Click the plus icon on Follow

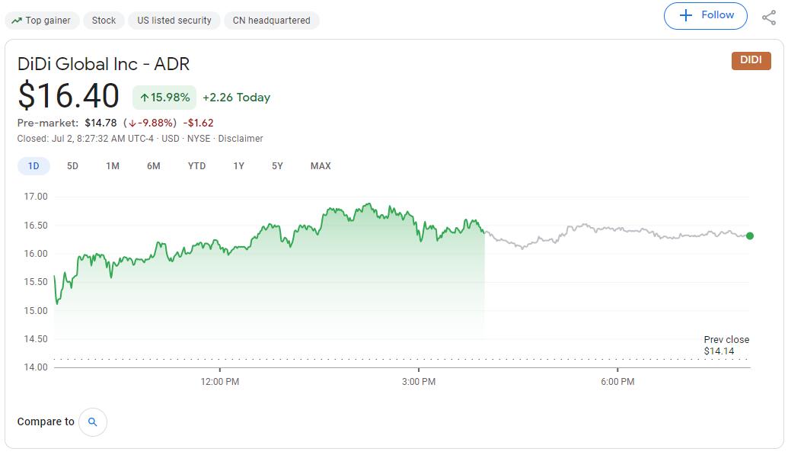pos(685,15)
